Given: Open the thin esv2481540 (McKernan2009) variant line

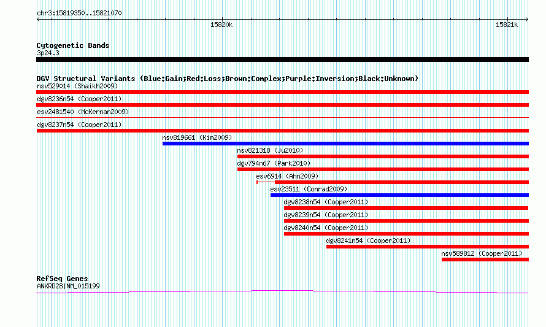Looking at the screenshot, I should tap(282, 118).
